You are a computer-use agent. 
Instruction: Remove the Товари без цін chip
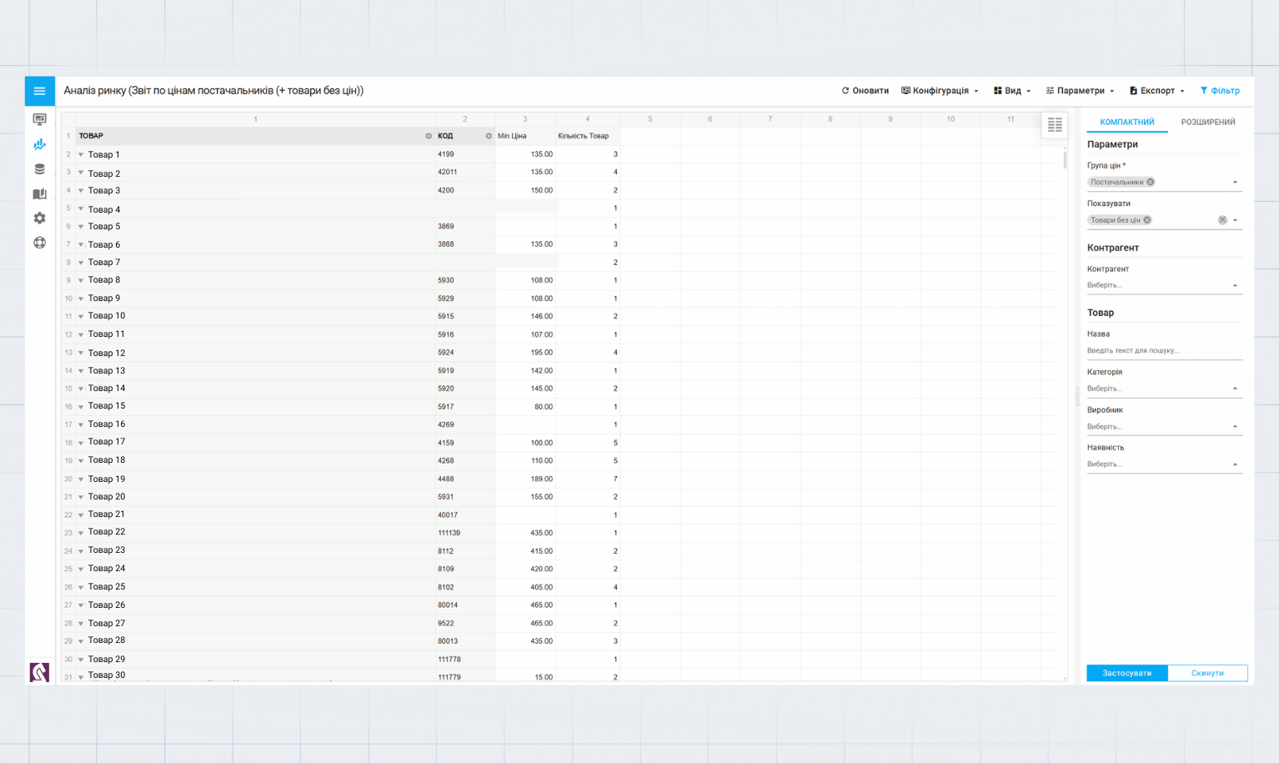(x=1147, y=220)
